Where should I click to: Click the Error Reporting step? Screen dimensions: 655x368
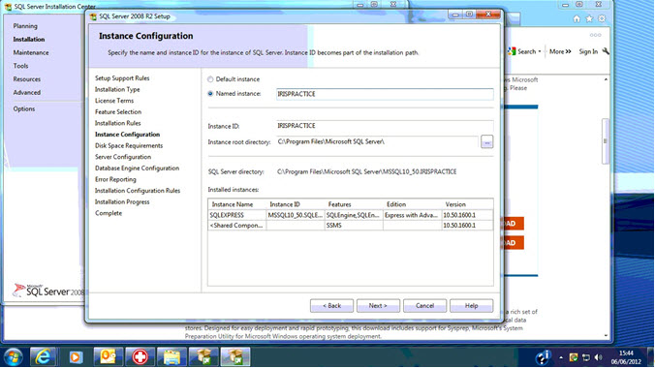coord(115,179)
